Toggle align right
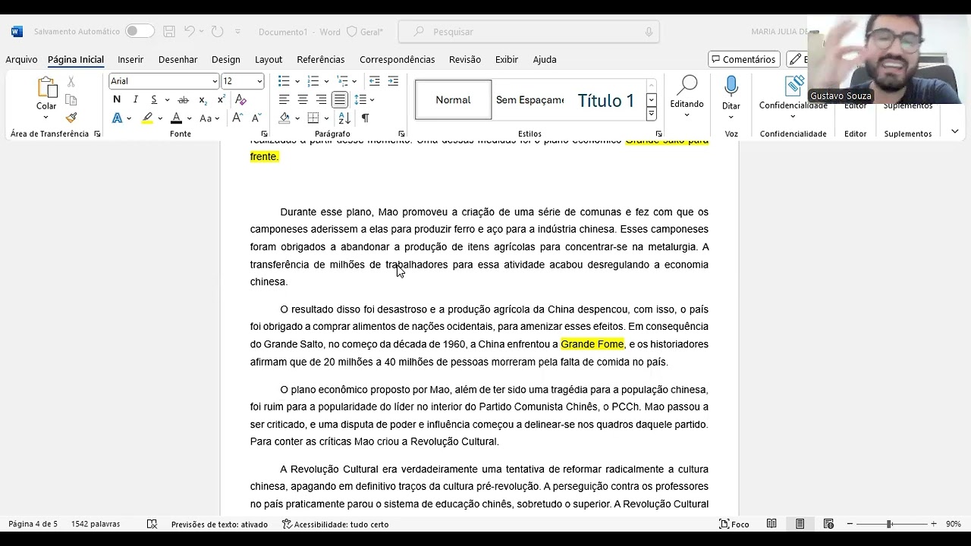 (x=321, y=99)
